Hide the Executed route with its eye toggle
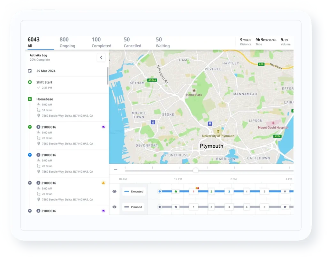Image resolution: width=327 pixels, height=257 pixels. coord(115,191)
